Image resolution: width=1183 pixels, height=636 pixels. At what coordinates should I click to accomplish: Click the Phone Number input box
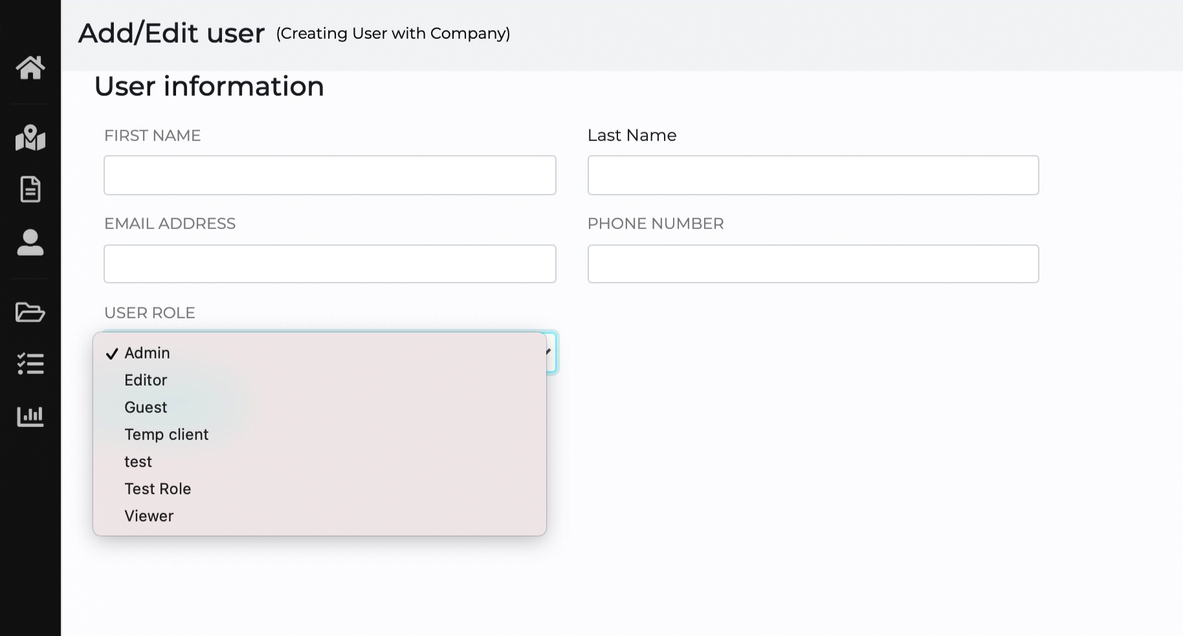(813, 264)
